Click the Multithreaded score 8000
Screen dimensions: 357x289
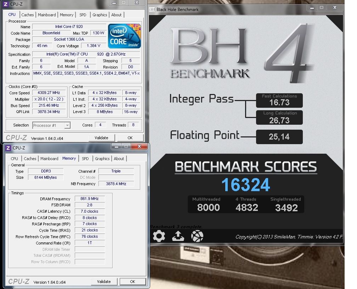point(208,207)
